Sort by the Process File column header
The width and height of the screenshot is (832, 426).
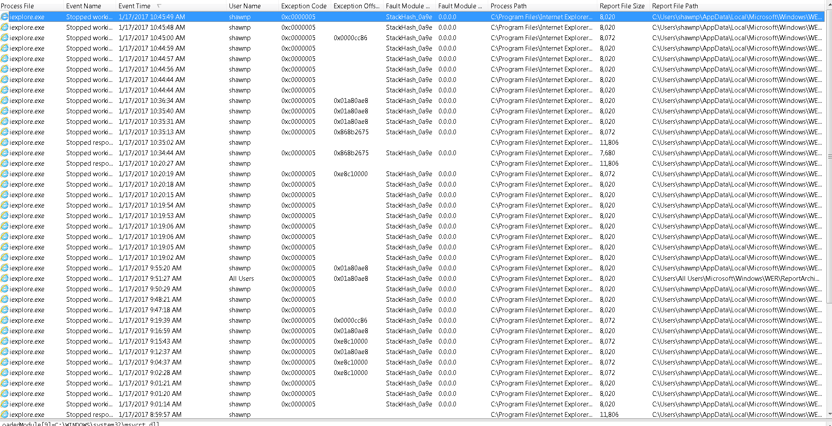[32, 6]
